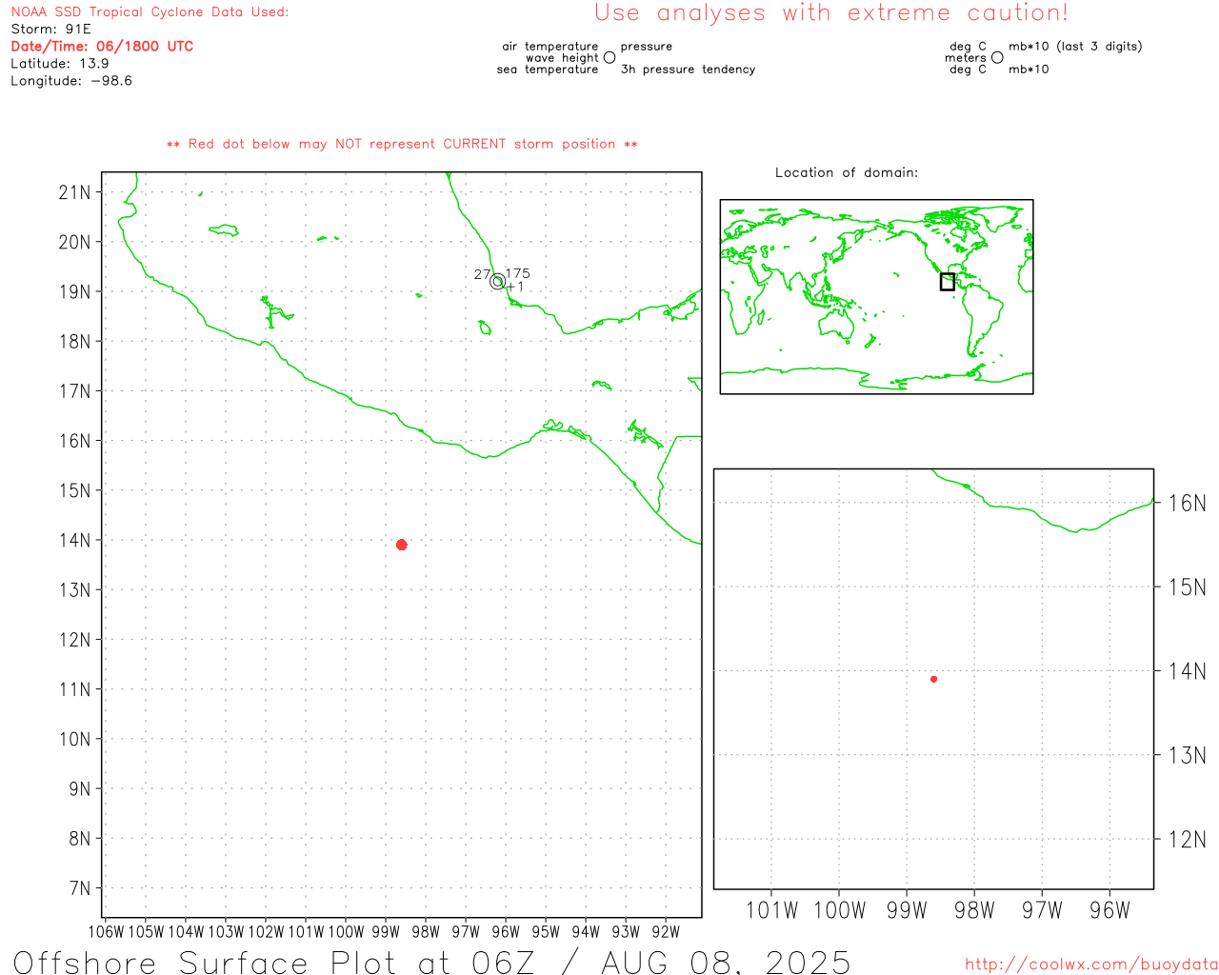Image resolution: width=1219 pixels, height=975 pixels.
Task: Click the '14N' latitude label on main map
Action: click(x=75, y=540)
